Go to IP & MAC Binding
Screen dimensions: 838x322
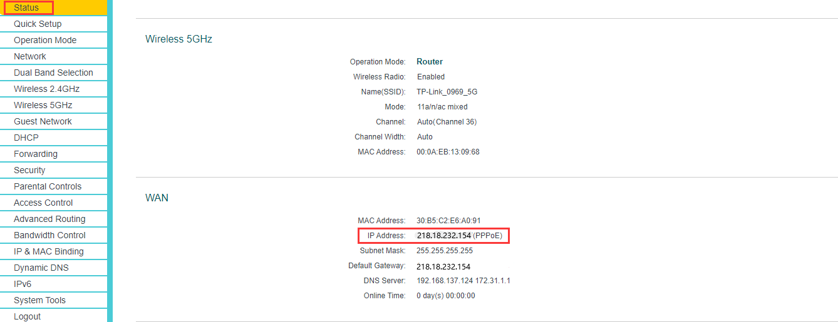click(x=53, y=251)
